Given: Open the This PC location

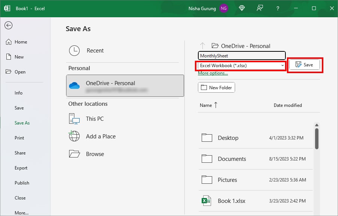Looking at the screenshot, I should [74, 118].
